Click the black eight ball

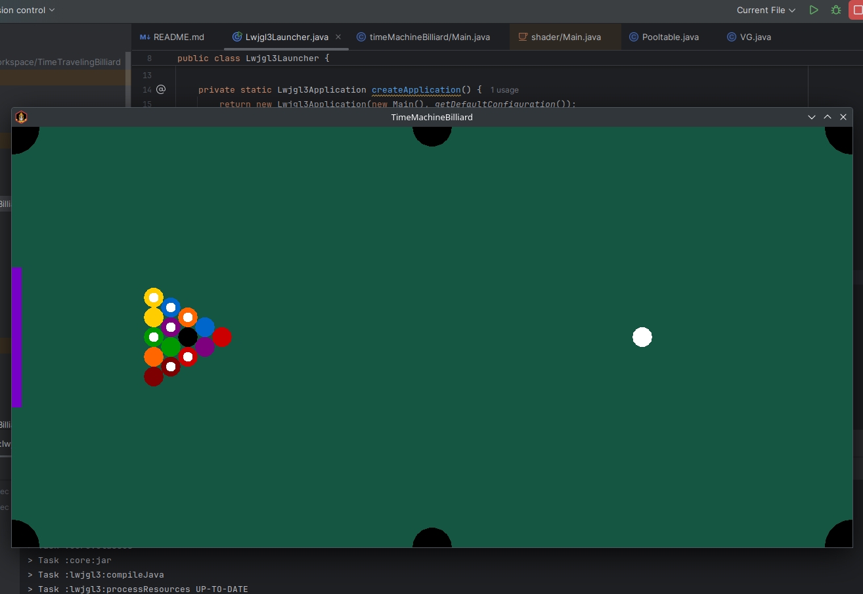click(x=188, y=337)
